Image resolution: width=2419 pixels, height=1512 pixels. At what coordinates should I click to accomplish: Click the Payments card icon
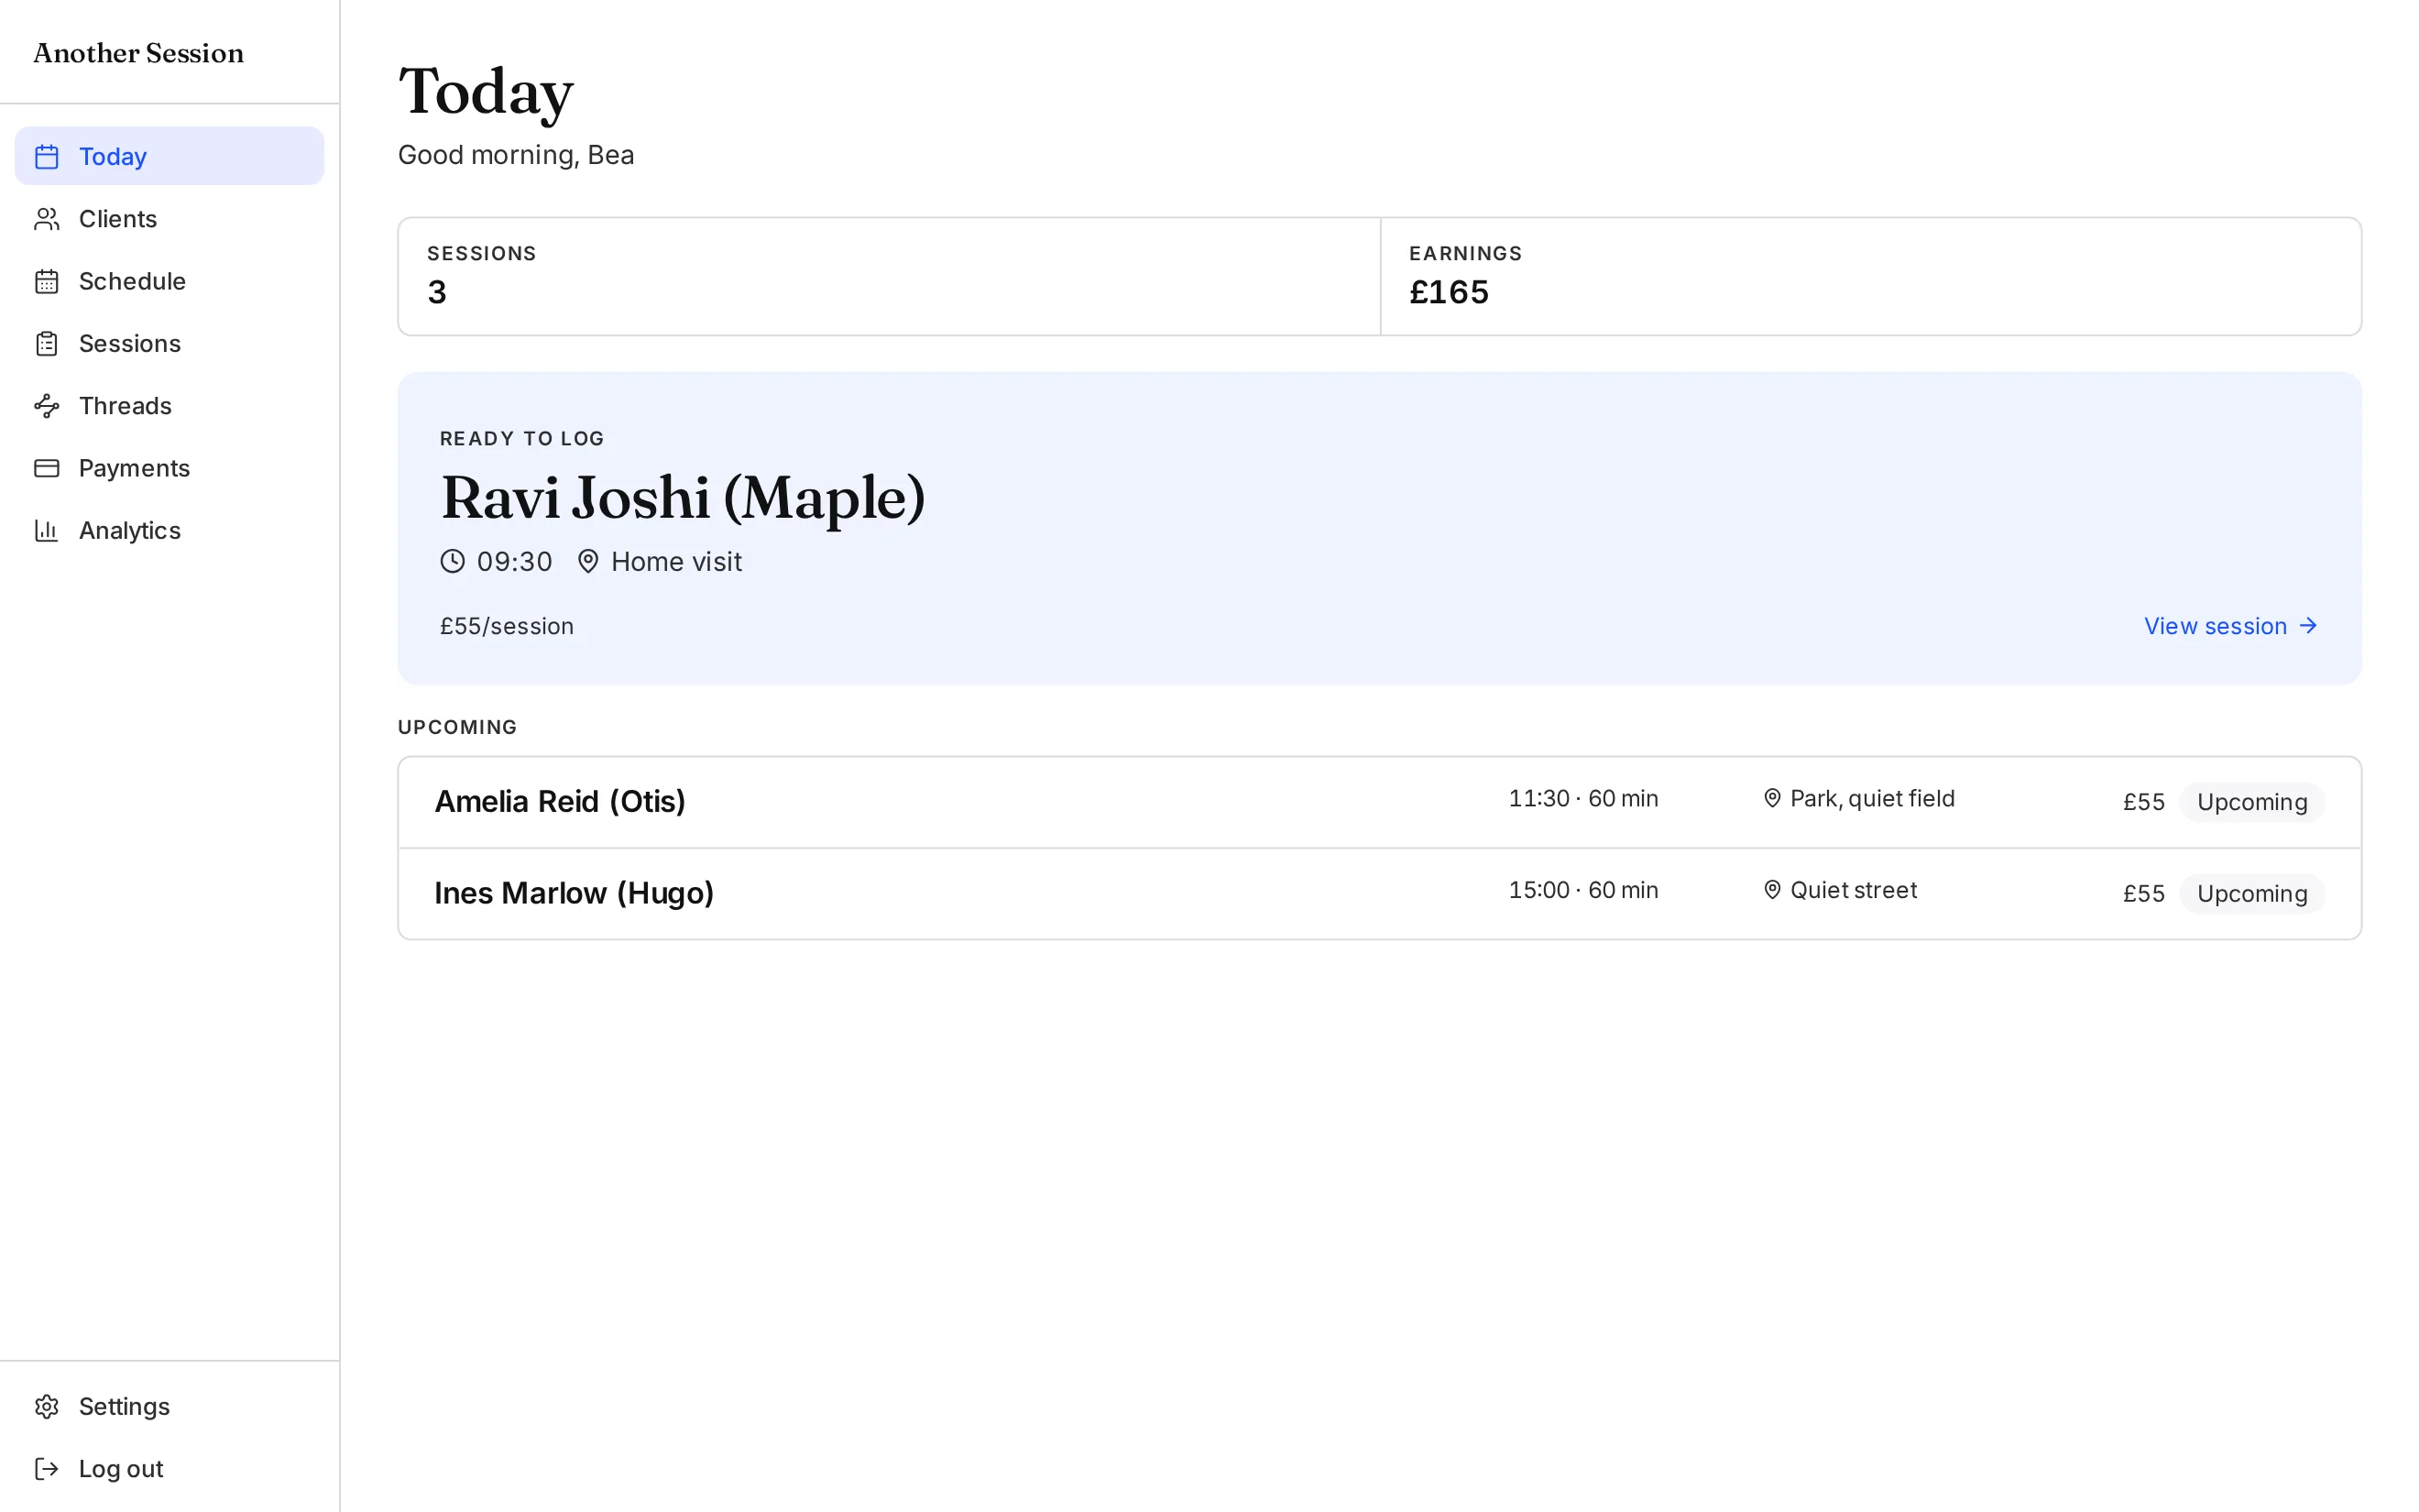coord(47,468)
